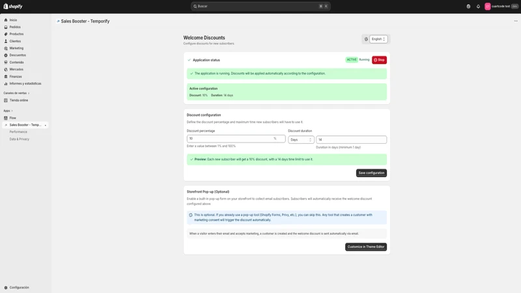521x293 pixels.
Task: Click Customize in Theme Editor
Action: pos(366,247)
